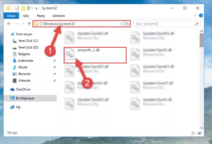Open the address bar history dropdown
The height and width of the screenshot is (144, 212).
(x=122, y=24)
